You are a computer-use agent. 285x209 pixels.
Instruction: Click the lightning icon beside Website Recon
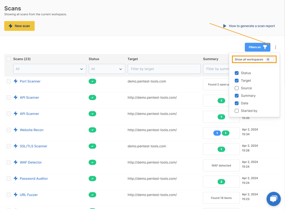(x=16, y=130)
